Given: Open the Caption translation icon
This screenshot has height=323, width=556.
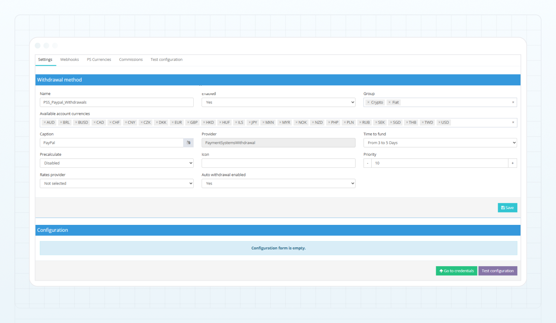Looking at the screenshot, I should click(189, 143).
